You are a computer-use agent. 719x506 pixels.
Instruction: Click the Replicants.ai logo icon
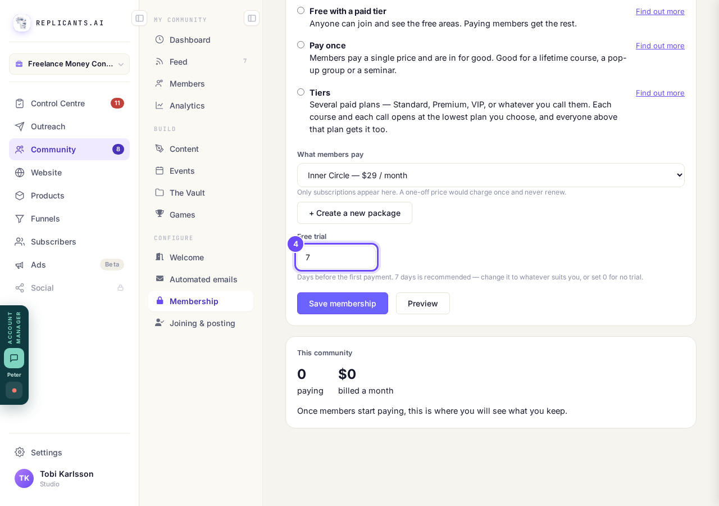22,23
